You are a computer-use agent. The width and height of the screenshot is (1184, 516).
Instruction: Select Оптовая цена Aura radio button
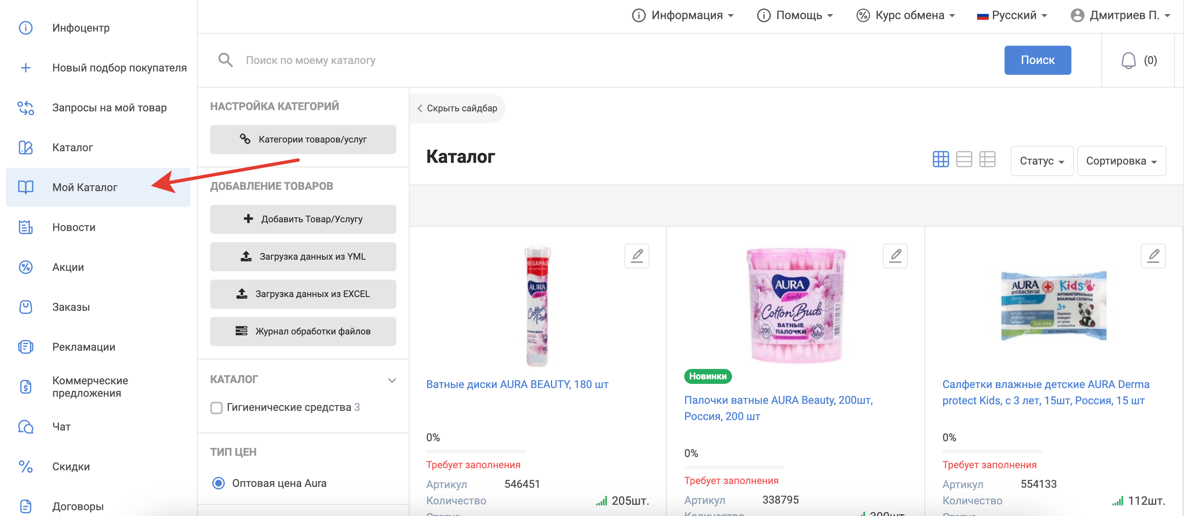(219, 483)
